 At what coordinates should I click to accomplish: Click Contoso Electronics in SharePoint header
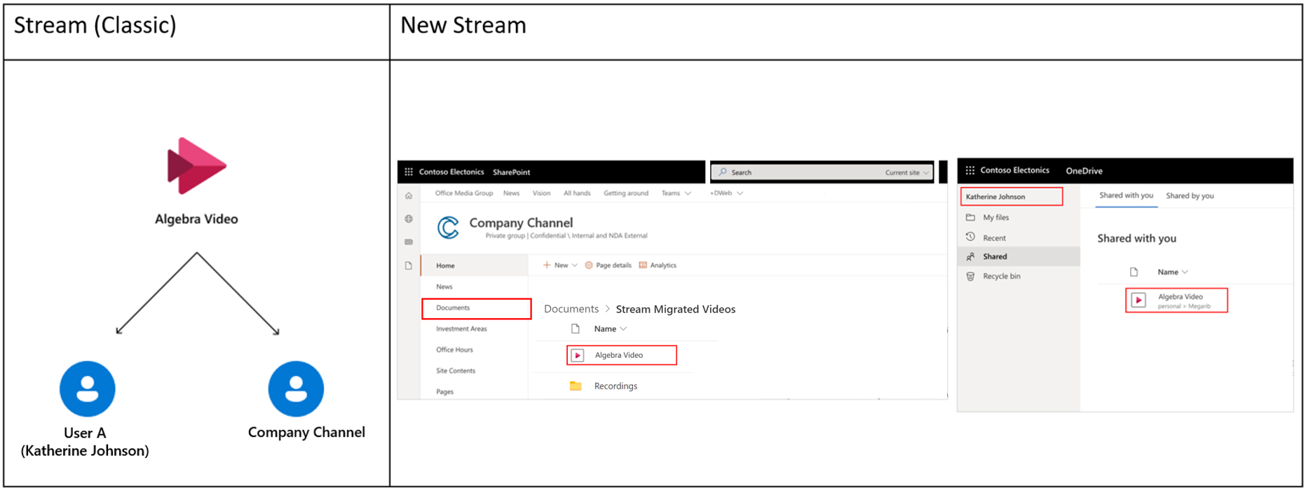click(451, 172)
